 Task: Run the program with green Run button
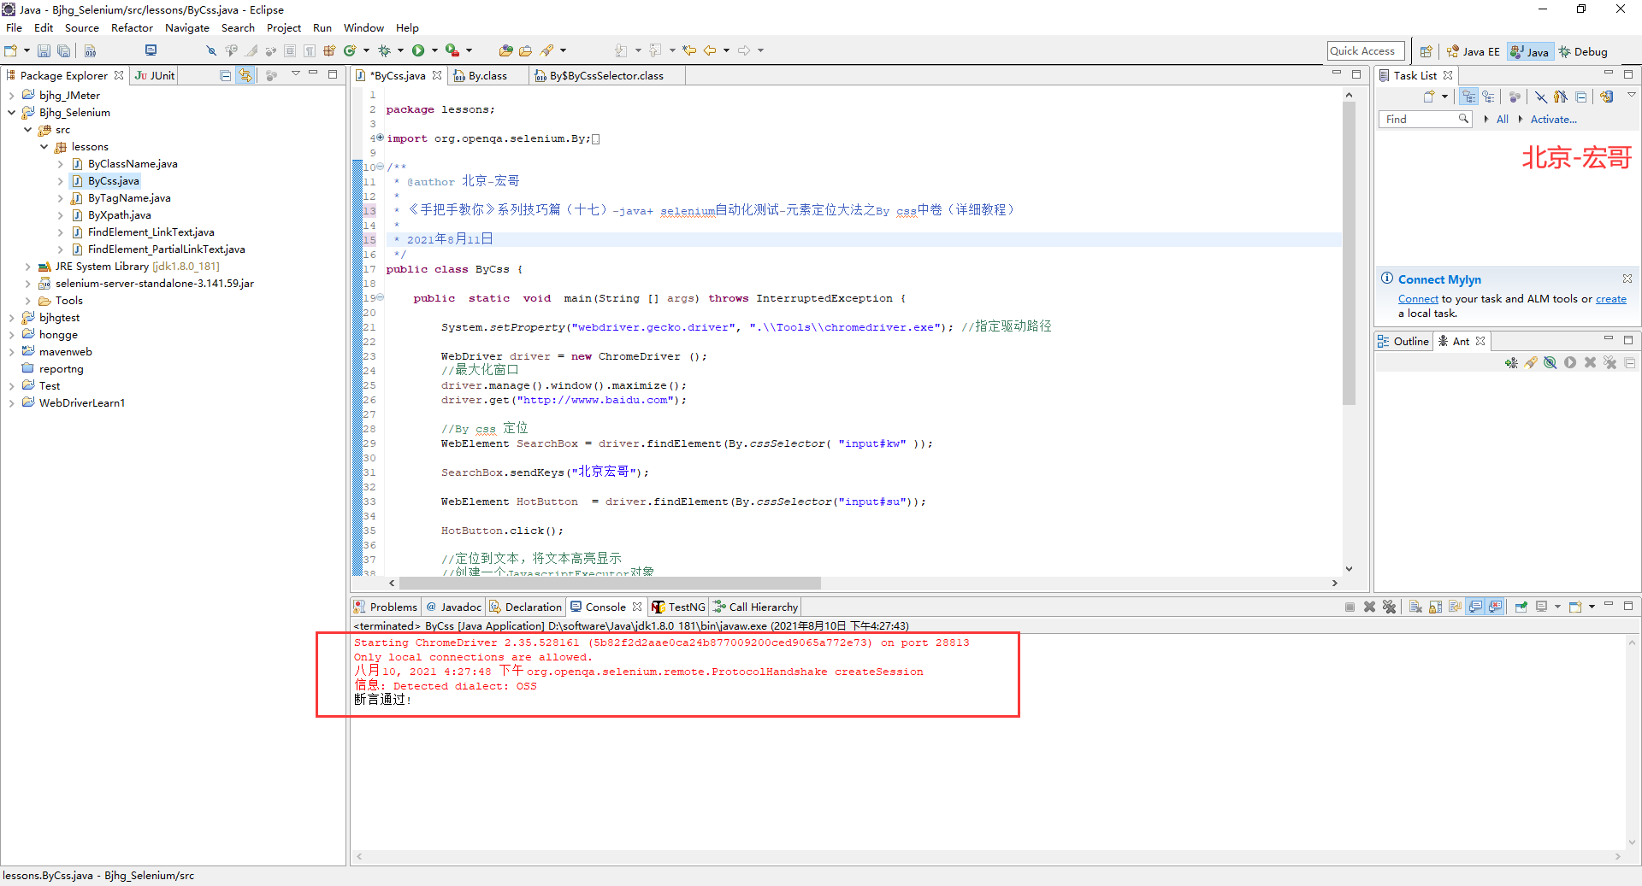(418, 51)
